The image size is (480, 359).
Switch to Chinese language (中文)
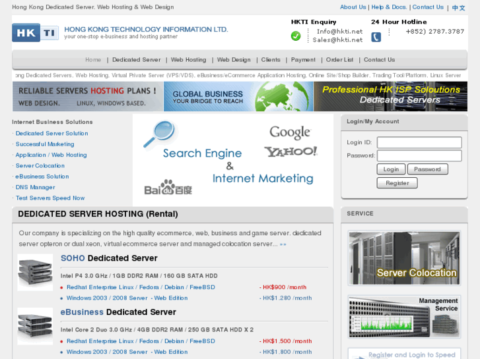459,8
